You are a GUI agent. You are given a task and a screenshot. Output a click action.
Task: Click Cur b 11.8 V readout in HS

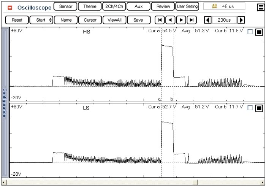tap(229, 31)
